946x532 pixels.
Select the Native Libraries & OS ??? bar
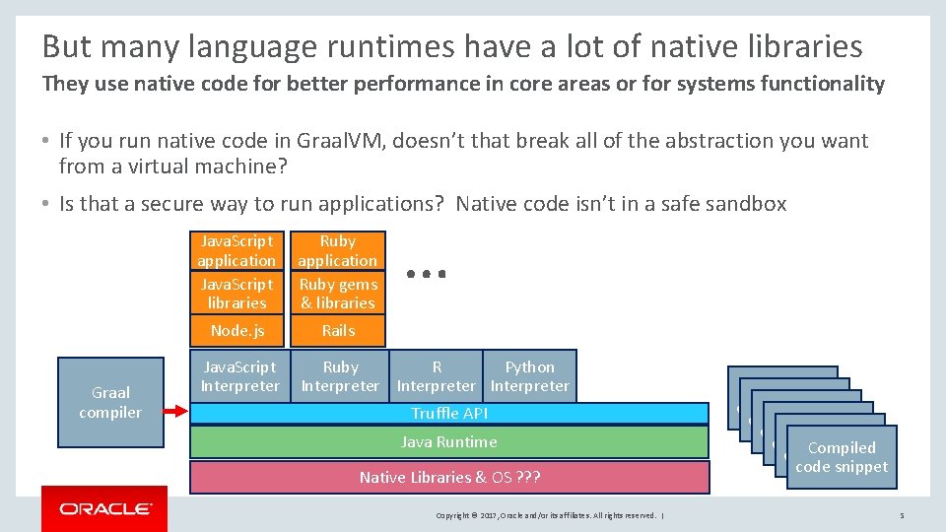click(449, 477)
